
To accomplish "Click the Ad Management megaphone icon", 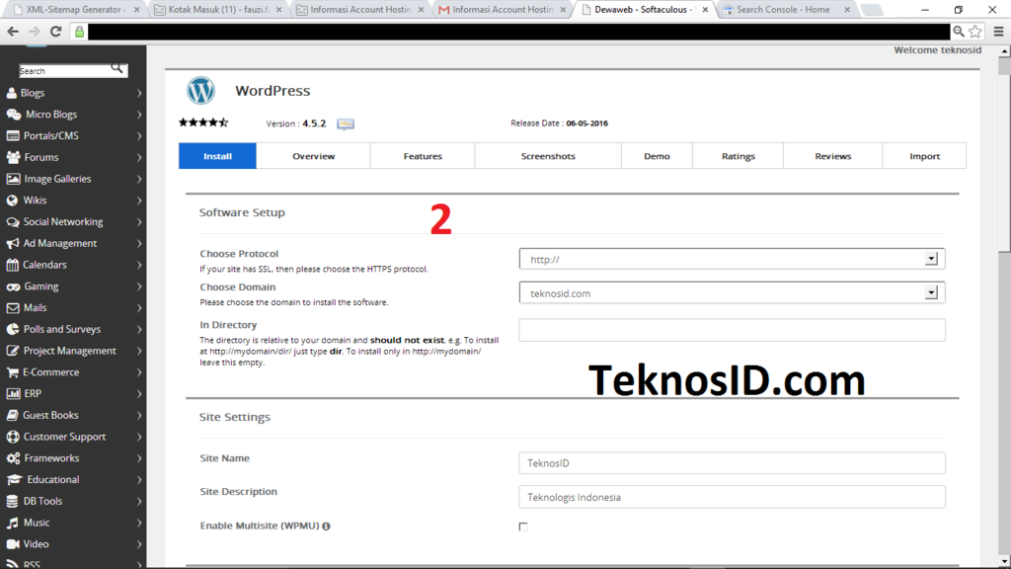I will 13,243.
